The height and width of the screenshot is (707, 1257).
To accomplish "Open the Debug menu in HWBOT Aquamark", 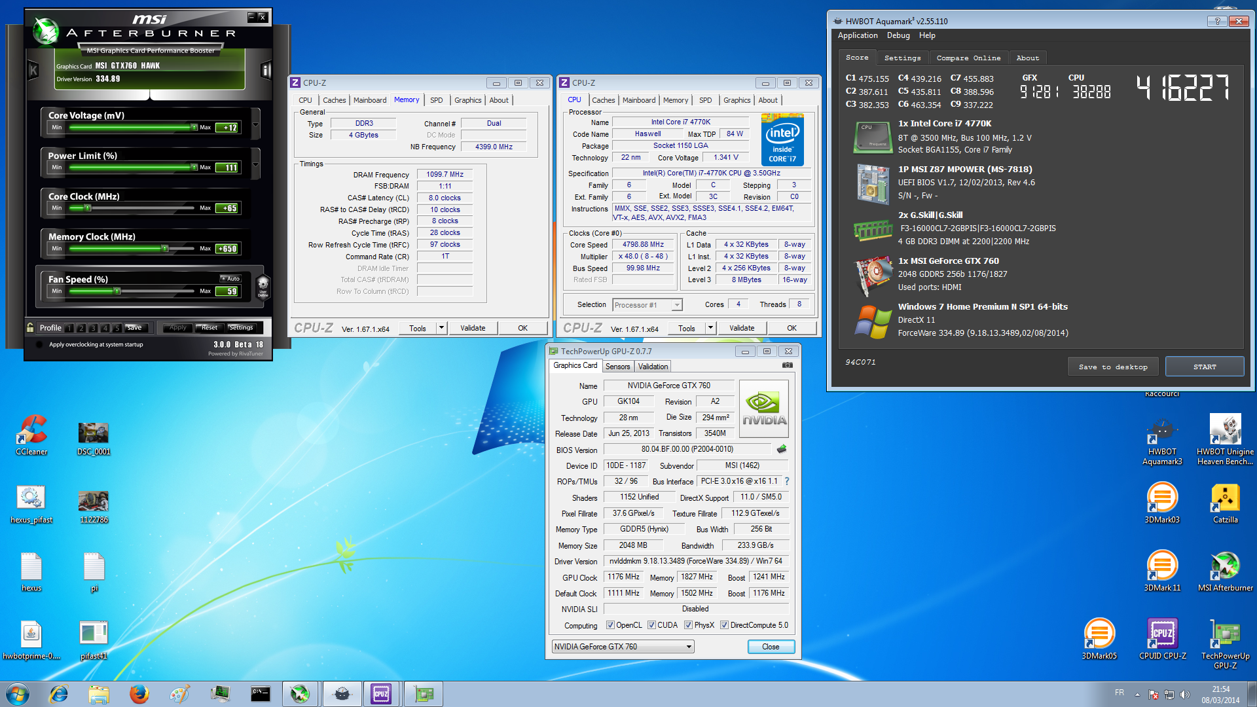I will [x=898, y=35].
